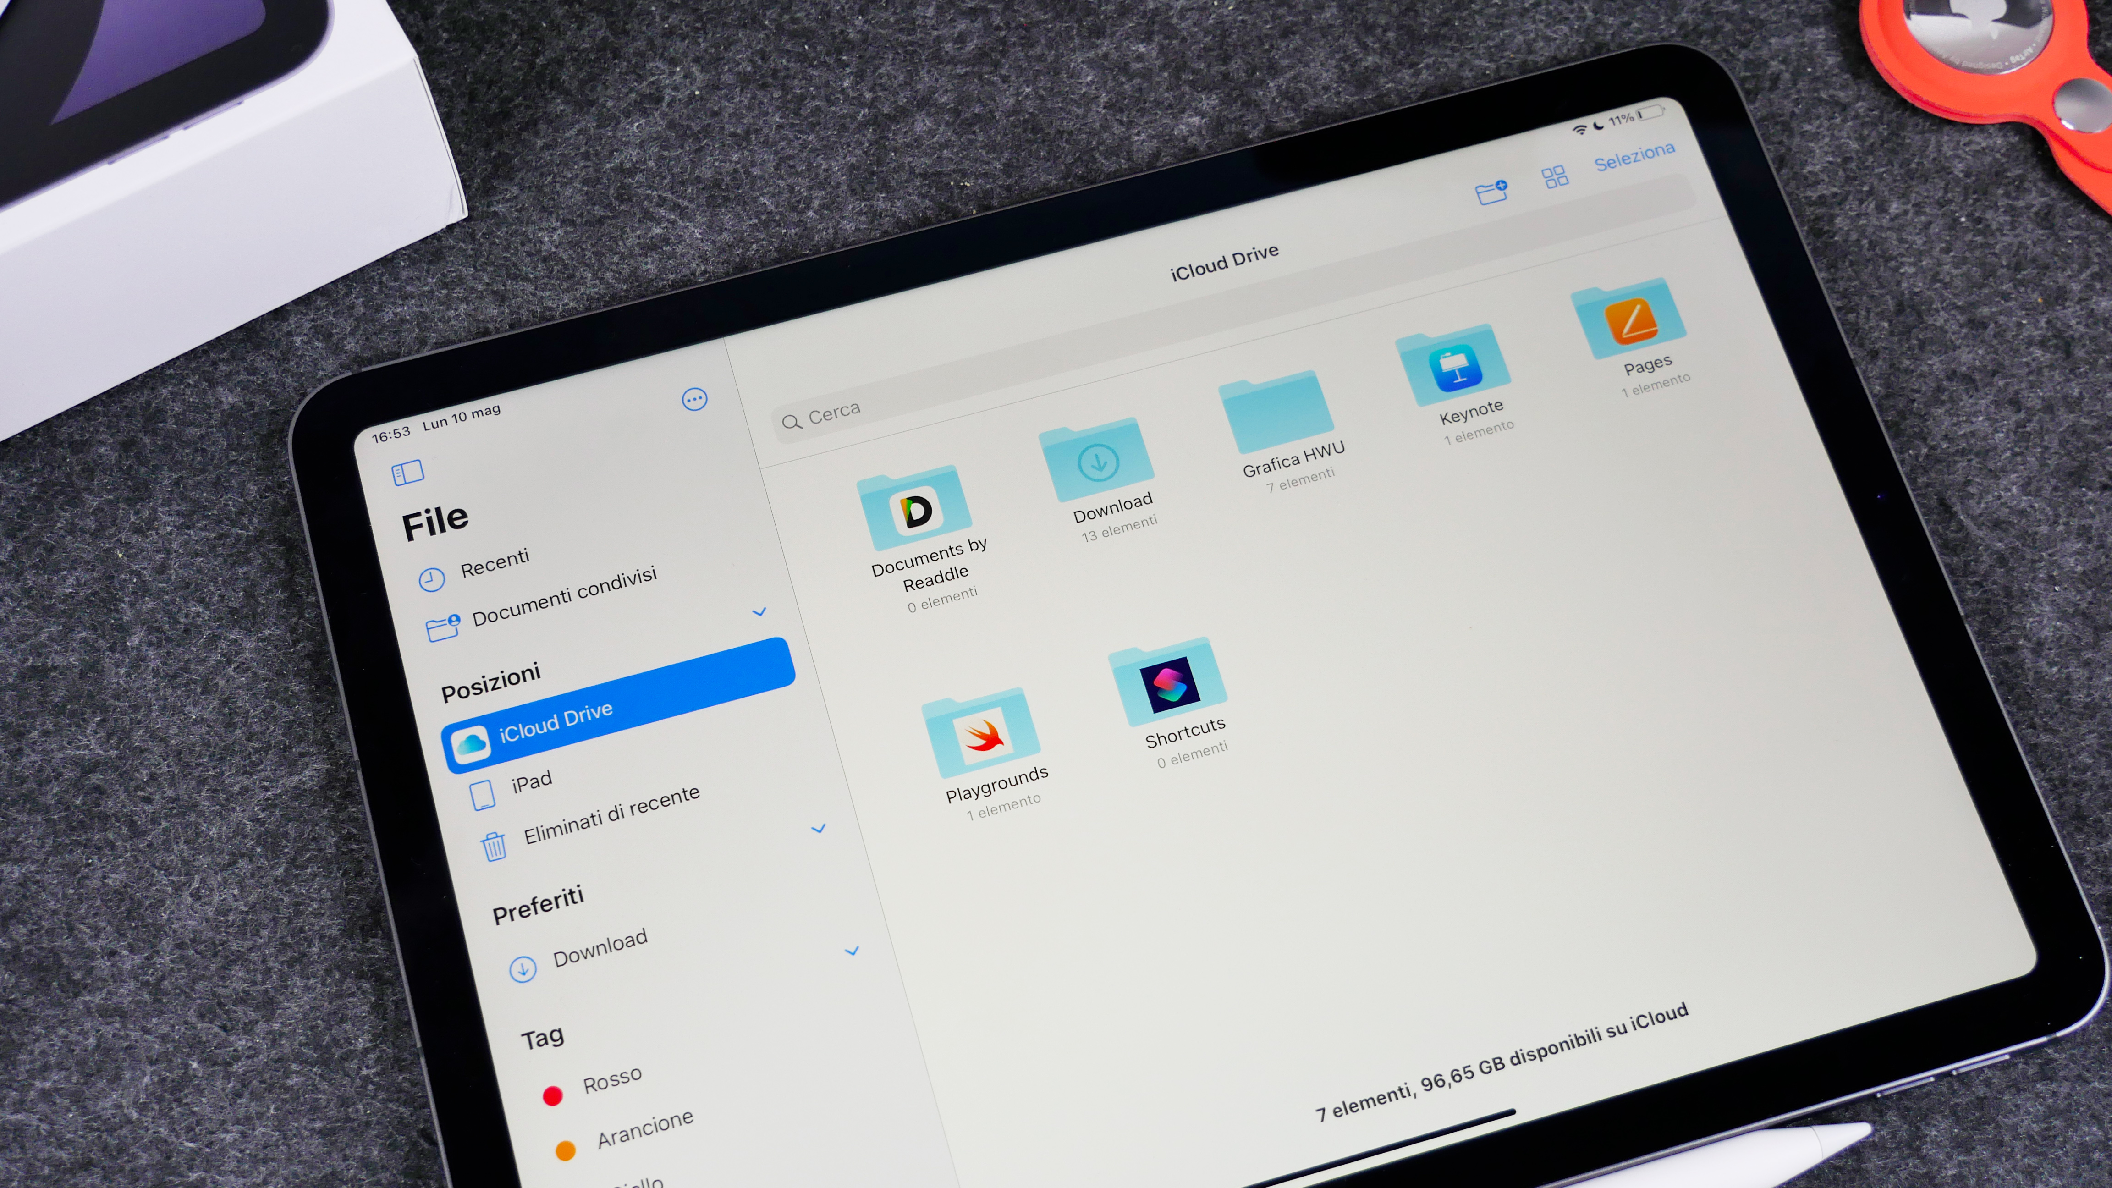Screen dimensions: 2112x1188
Task: Click the iPad device icon
Action: pyautogui.click(x=483, y=794)
